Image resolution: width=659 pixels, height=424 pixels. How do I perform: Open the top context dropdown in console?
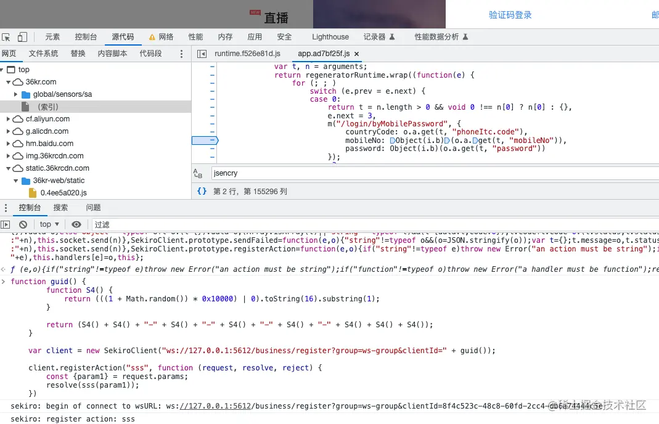coord(49,224)
